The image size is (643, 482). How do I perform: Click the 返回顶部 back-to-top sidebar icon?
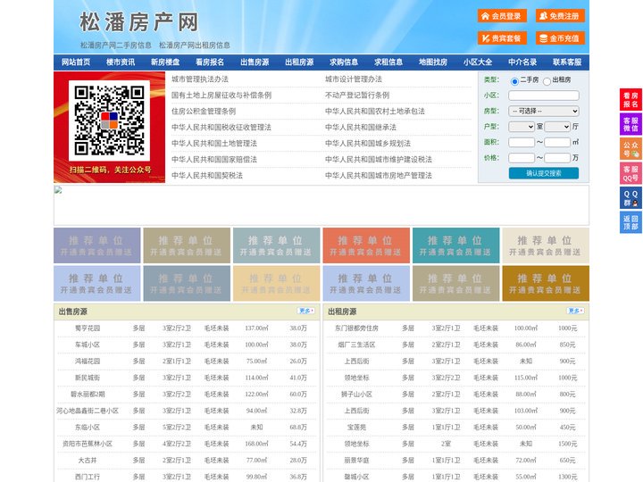click(x=630, y=222)
